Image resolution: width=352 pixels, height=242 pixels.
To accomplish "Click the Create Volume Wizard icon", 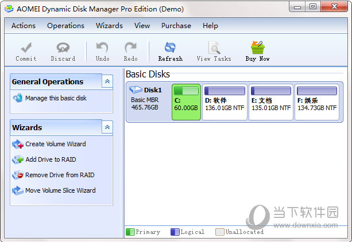I will pos(18,144).
